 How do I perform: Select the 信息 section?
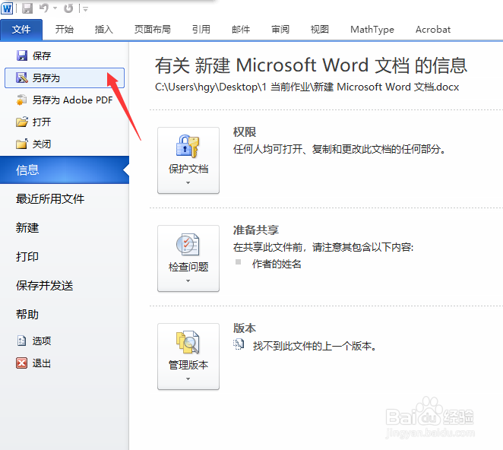65,170
